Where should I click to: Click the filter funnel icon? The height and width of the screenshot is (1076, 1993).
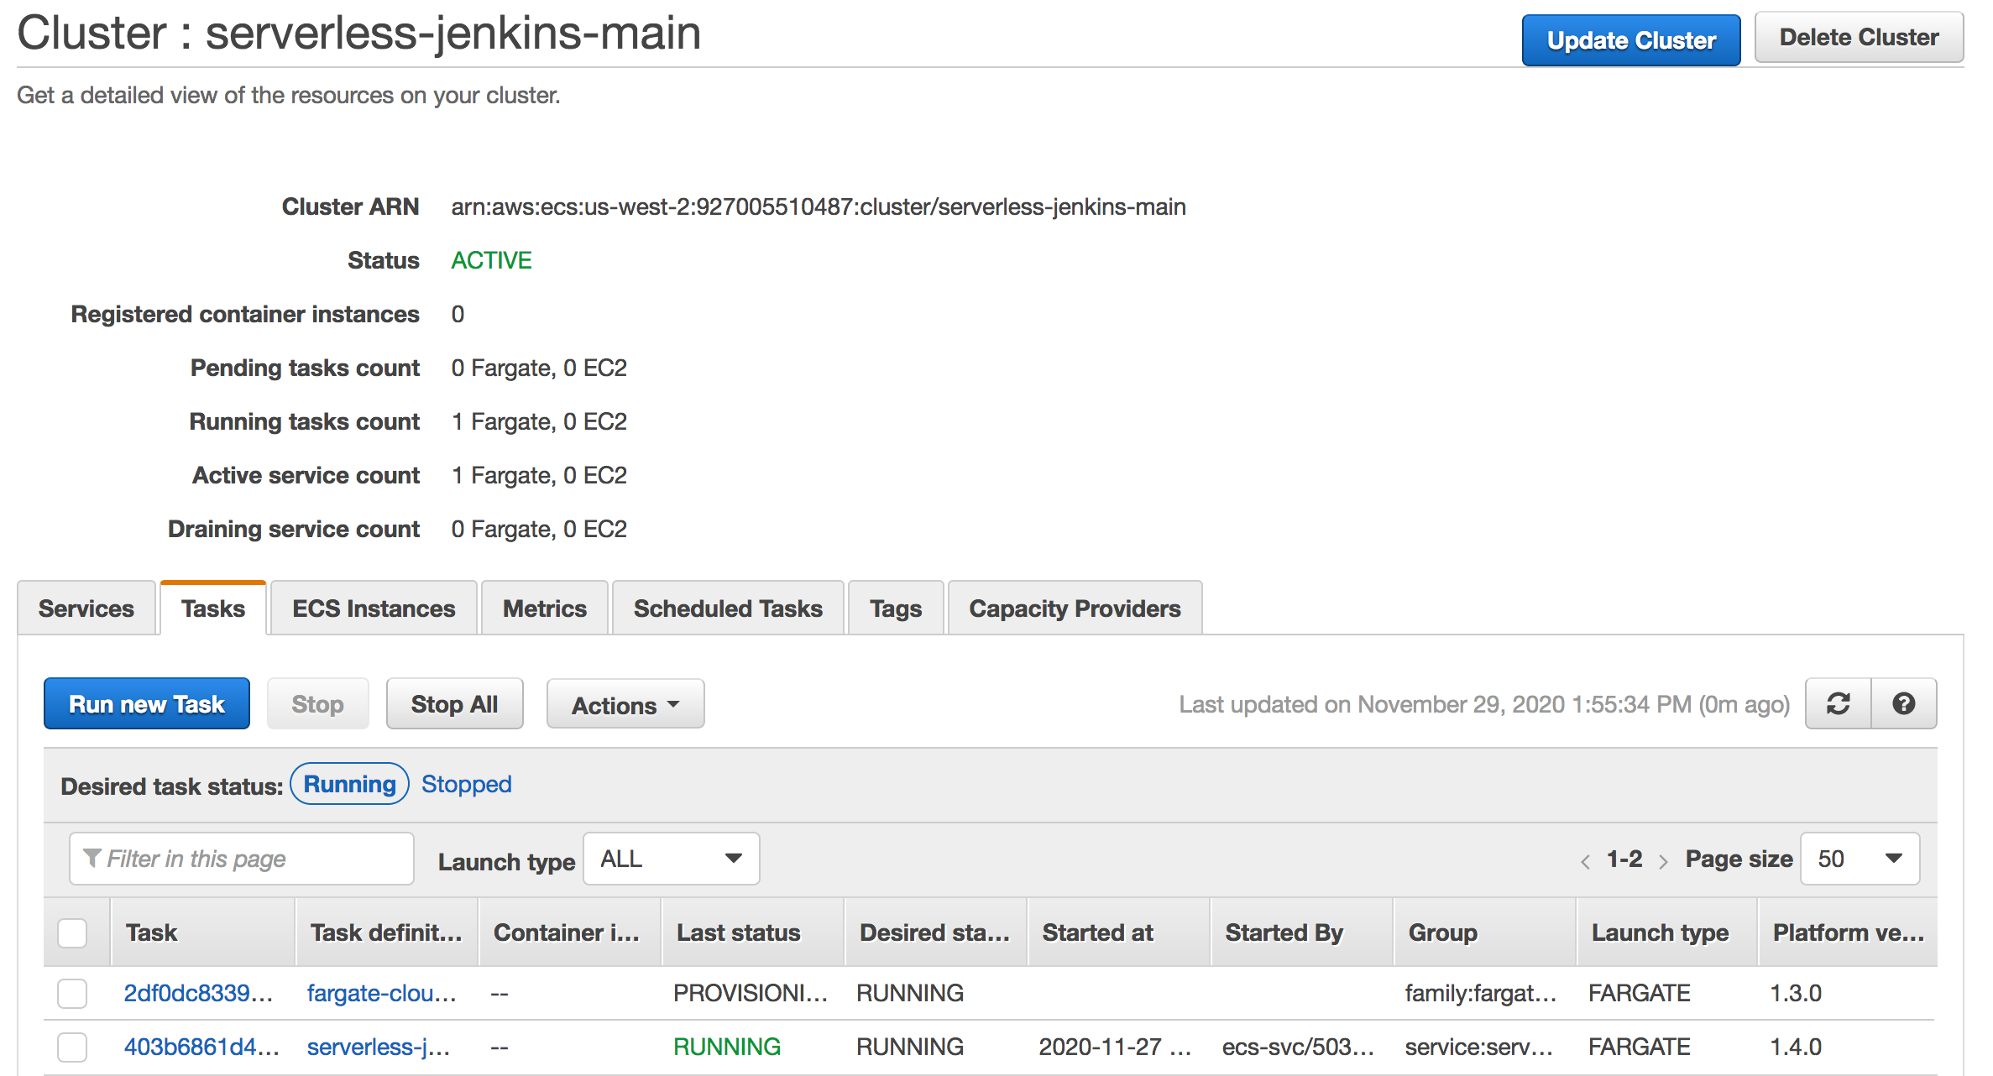(92, 858)
